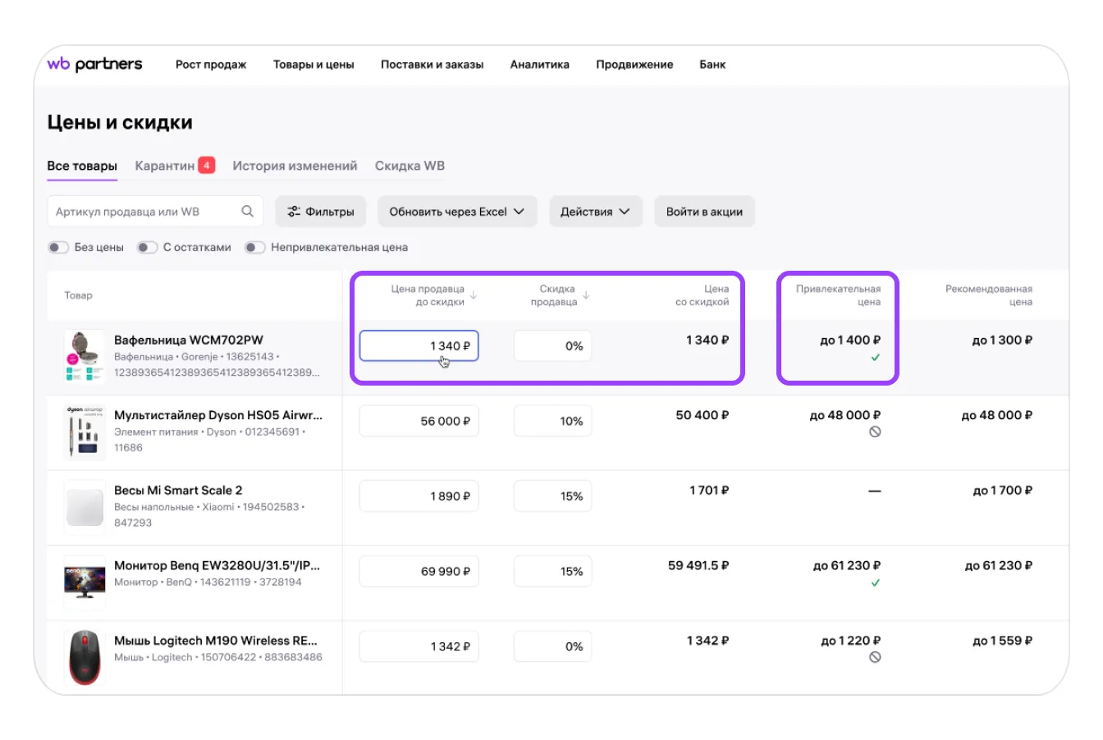Click discounted price 50 400 ₽

coord(702,415)
